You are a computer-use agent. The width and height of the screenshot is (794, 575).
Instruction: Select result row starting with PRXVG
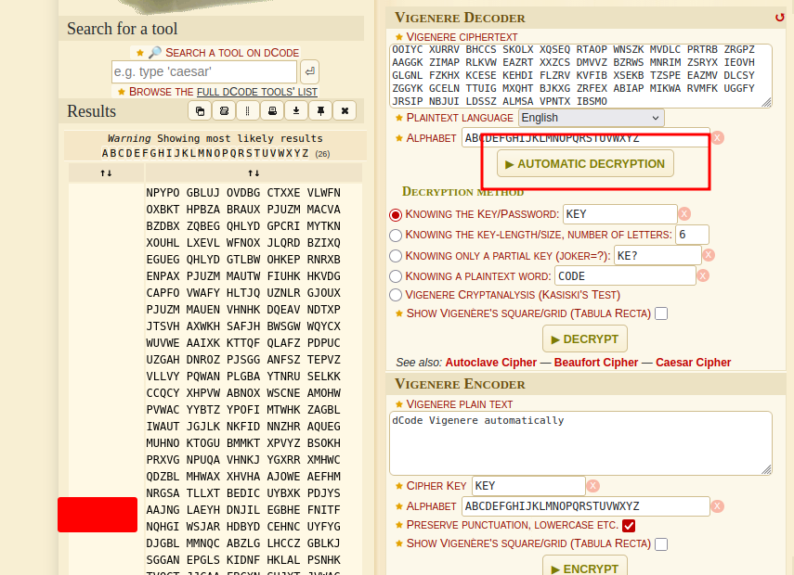pyautogui.click(x=243, y=460)
